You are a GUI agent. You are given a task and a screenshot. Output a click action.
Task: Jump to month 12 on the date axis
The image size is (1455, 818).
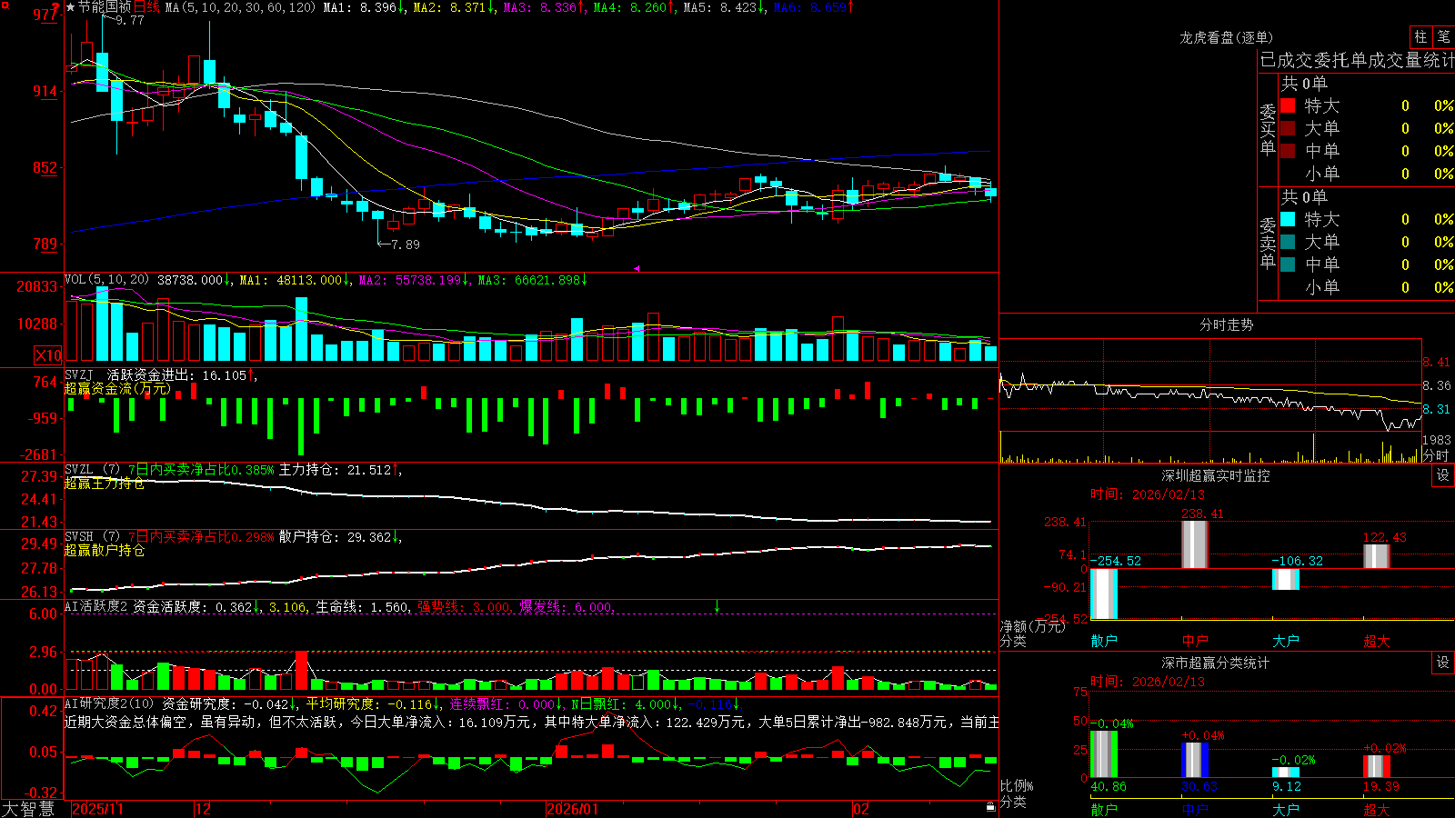203,809
